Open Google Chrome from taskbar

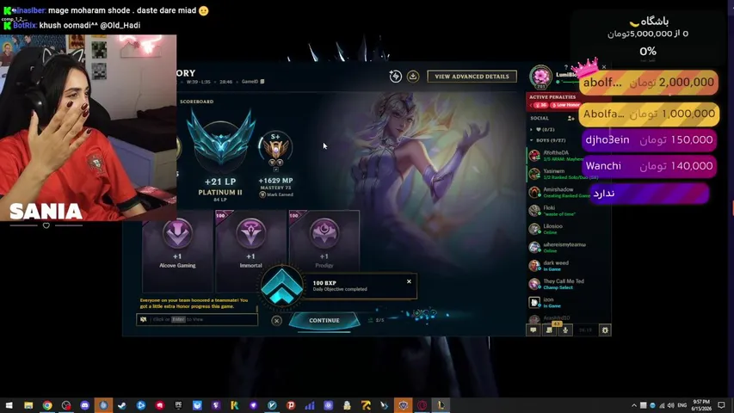(47, 405)
